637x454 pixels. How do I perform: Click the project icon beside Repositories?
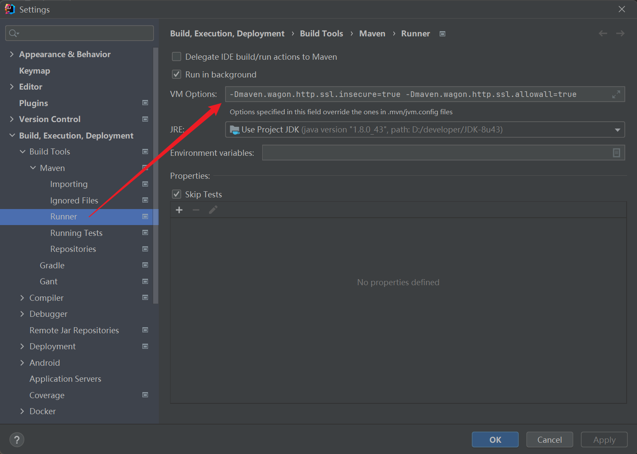coord(145,249)
